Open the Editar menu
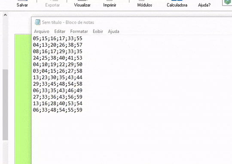 [60, 31]
